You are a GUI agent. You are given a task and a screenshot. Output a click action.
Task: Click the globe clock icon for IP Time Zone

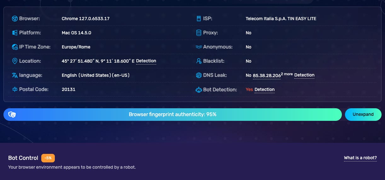pyautogui.click(x=14, y=47)
